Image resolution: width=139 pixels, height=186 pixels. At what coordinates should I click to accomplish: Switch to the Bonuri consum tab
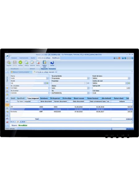[x=79, y=98]
